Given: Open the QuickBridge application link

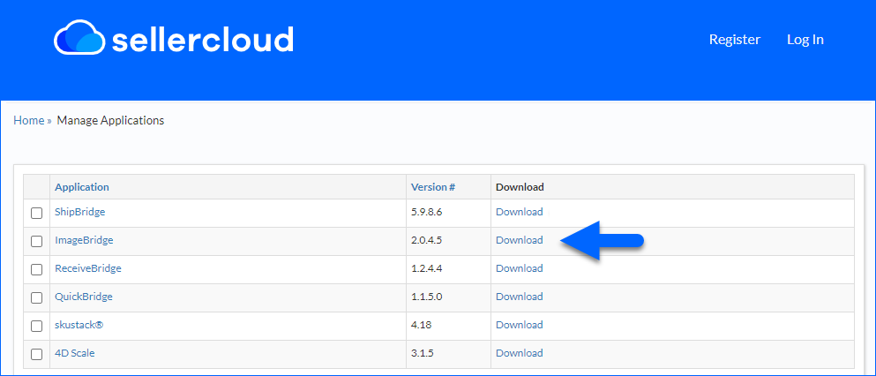Looking at the screenshot, I should click(83, 297).
